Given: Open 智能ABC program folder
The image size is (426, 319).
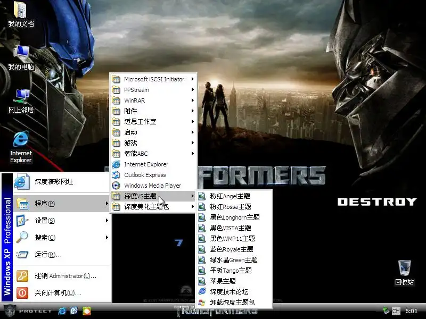Looking at the screenshot, I should tap(153, 154).
